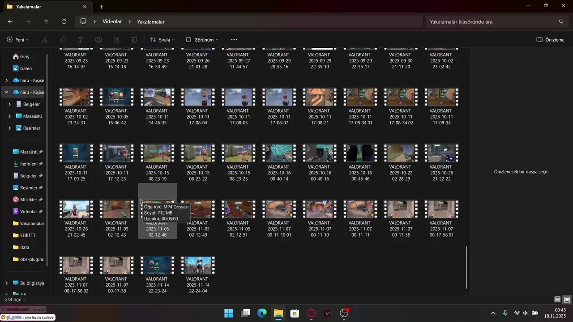Expand the first haru - Kişisel node

click(x=6, y=80)
